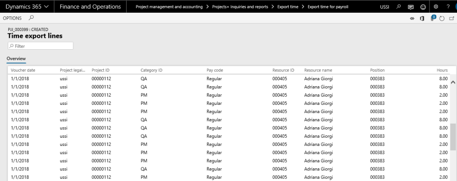457x181 pixels.
Task: Click the Project ID column header
Action: click(x=101, y=70)
